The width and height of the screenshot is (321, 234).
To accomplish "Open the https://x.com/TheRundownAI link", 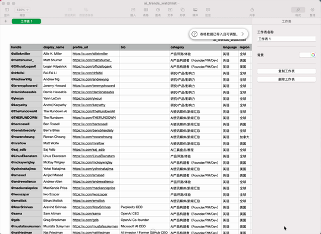I will (x=93, y=111).
